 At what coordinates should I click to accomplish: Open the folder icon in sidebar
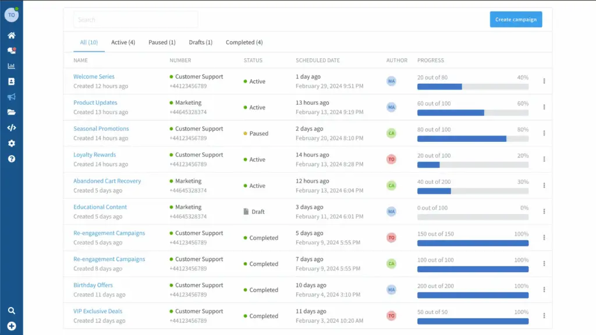tap(11, 112)
